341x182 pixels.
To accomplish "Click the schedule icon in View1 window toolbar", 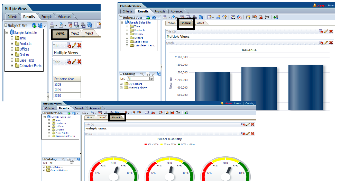I will (x=70, y=25).
